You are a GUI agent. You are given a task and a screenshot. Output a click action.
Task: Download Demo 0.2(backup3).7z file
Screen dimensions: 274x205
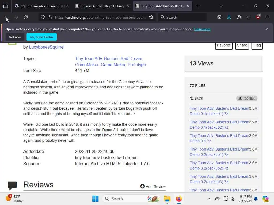pos(219,179)
